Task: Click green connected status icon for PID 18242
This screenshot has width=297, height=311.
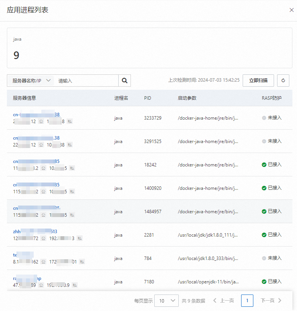Action: [264, 165]
